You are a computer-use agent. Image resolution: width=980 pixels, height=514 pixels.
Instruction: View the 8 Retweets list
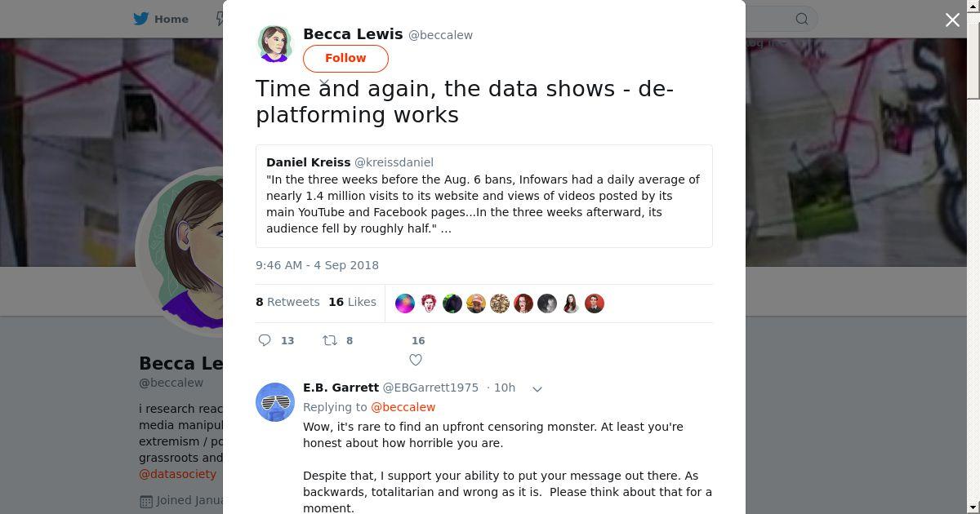pos(287,302)
